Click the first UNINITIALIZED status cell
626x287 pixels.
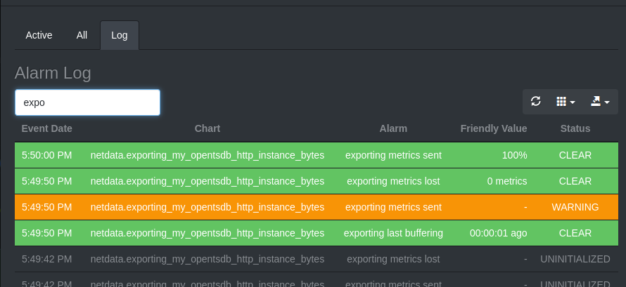[575, 259]
